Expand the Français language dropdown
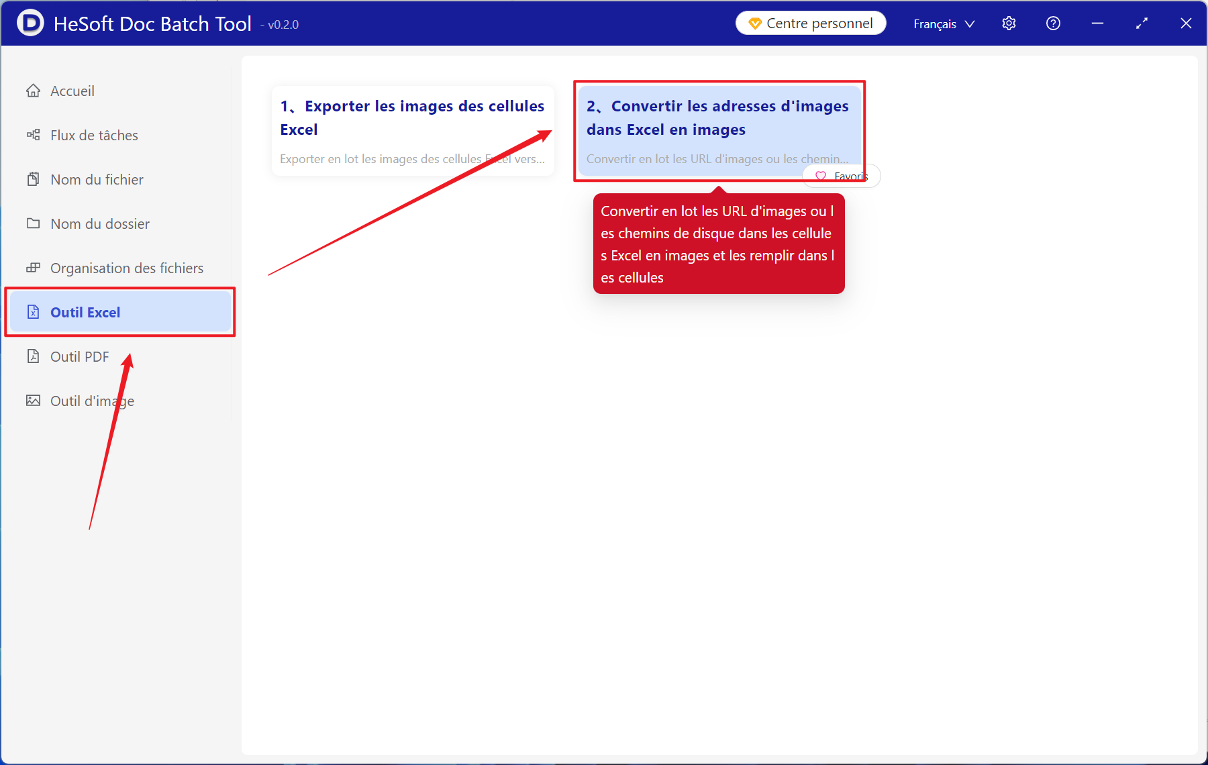Image resolution: width=1208 pixels, height=765 pixels. [944, 24]
